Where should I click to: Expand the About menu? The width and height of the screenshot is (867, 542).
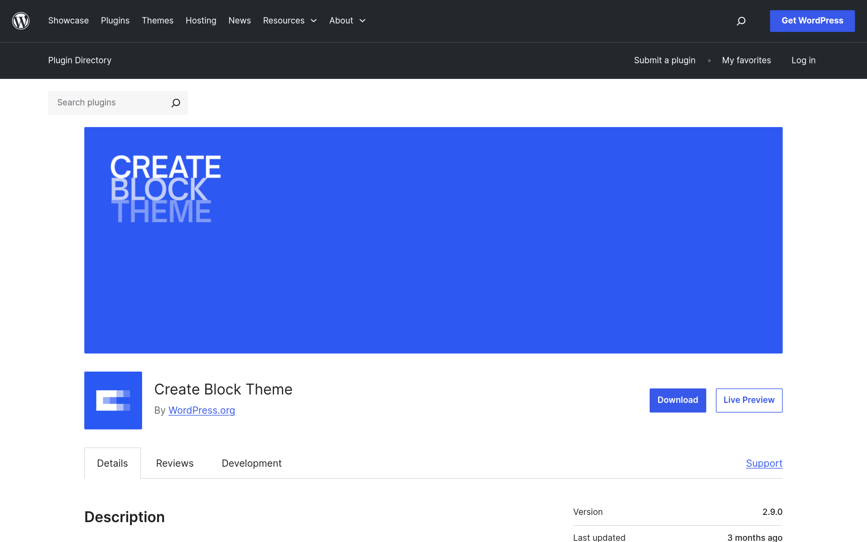347,21
